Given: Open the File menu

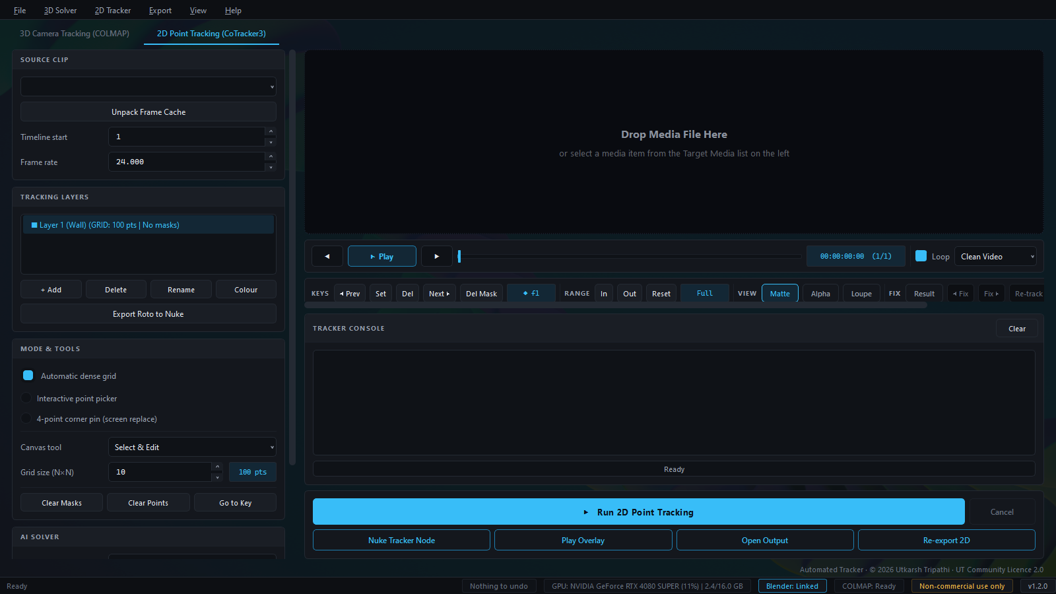Looking at the screenshot, I should click(20, 11).
